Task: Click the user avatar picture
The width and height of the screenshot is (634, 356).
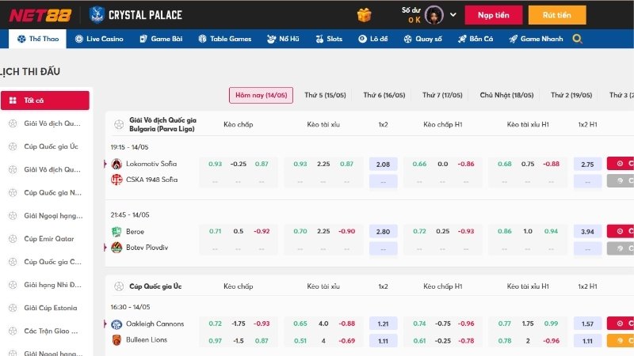Action: pos(433,14)
